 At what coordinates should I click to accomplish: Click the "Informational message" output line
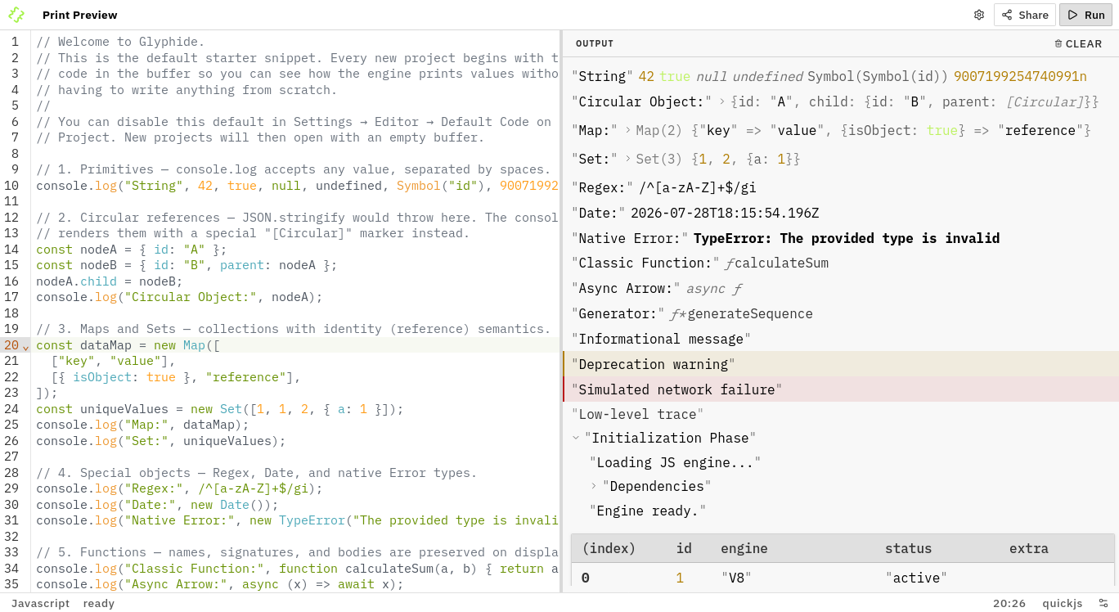pos(661,339)
